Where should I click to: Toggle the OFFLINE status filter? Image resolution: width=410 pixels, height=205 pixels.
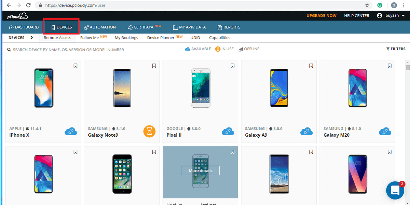[x=249, y=49]
